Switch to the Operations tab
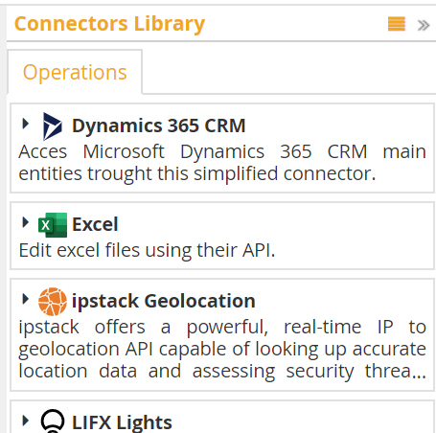The height and width of the screenshot is (433, 436). pos(75,72)
